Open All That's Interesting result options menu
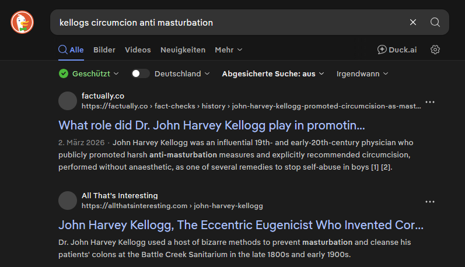This screenshot has height=267, width=465. 430,202
